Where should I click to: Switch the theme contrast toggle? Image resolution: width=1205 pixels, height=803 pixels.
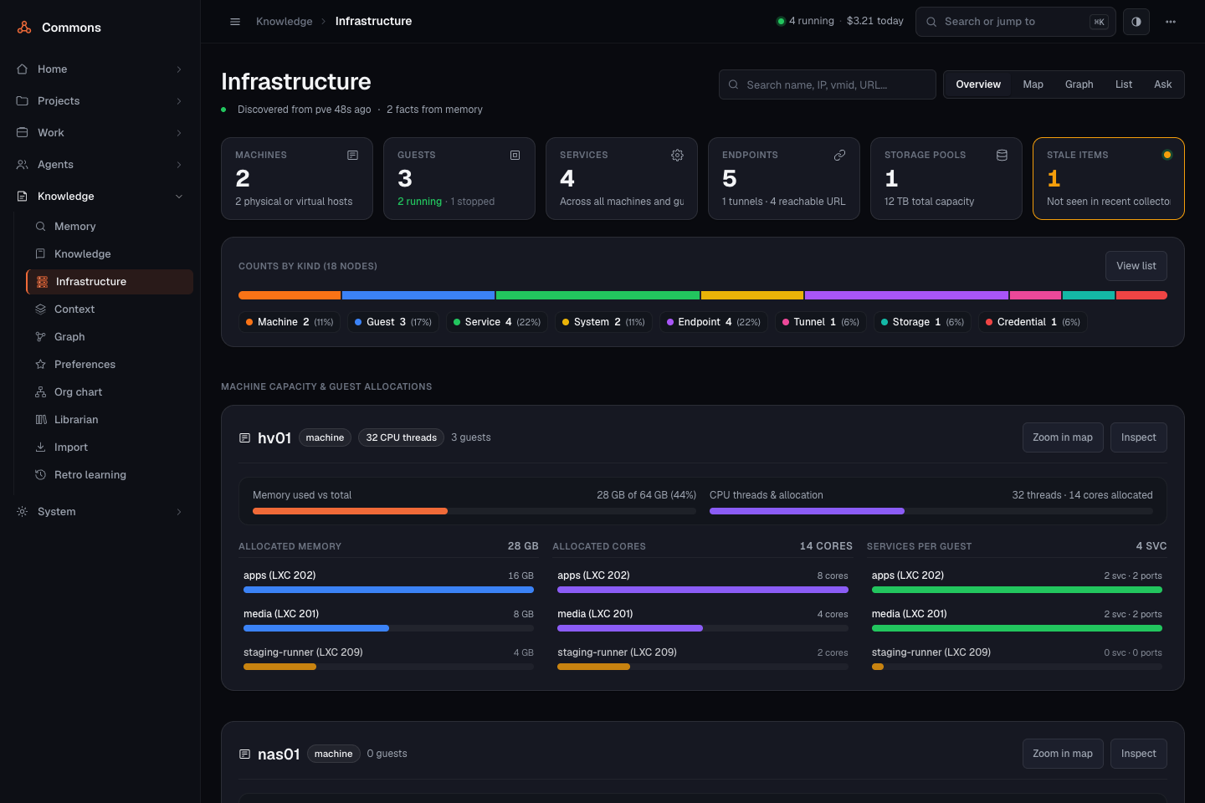tap(1136, 22)
